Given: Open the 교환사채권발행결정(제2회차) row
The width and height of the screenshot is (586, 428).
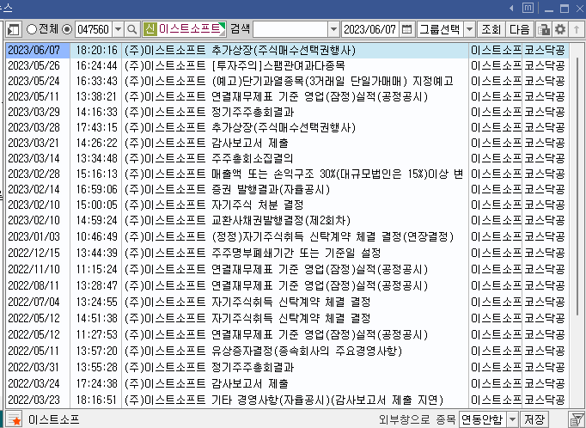Looking at the screenshot, I should 287,221.
